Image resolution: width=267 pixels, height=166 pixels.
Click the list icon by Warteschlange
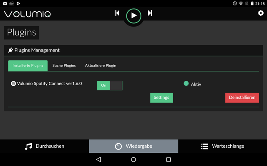click(x=204, y=146)
